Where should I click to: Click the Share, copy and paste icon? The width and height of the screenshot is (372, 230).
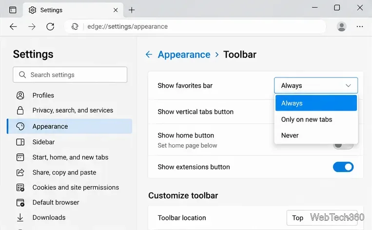point(20,172)
